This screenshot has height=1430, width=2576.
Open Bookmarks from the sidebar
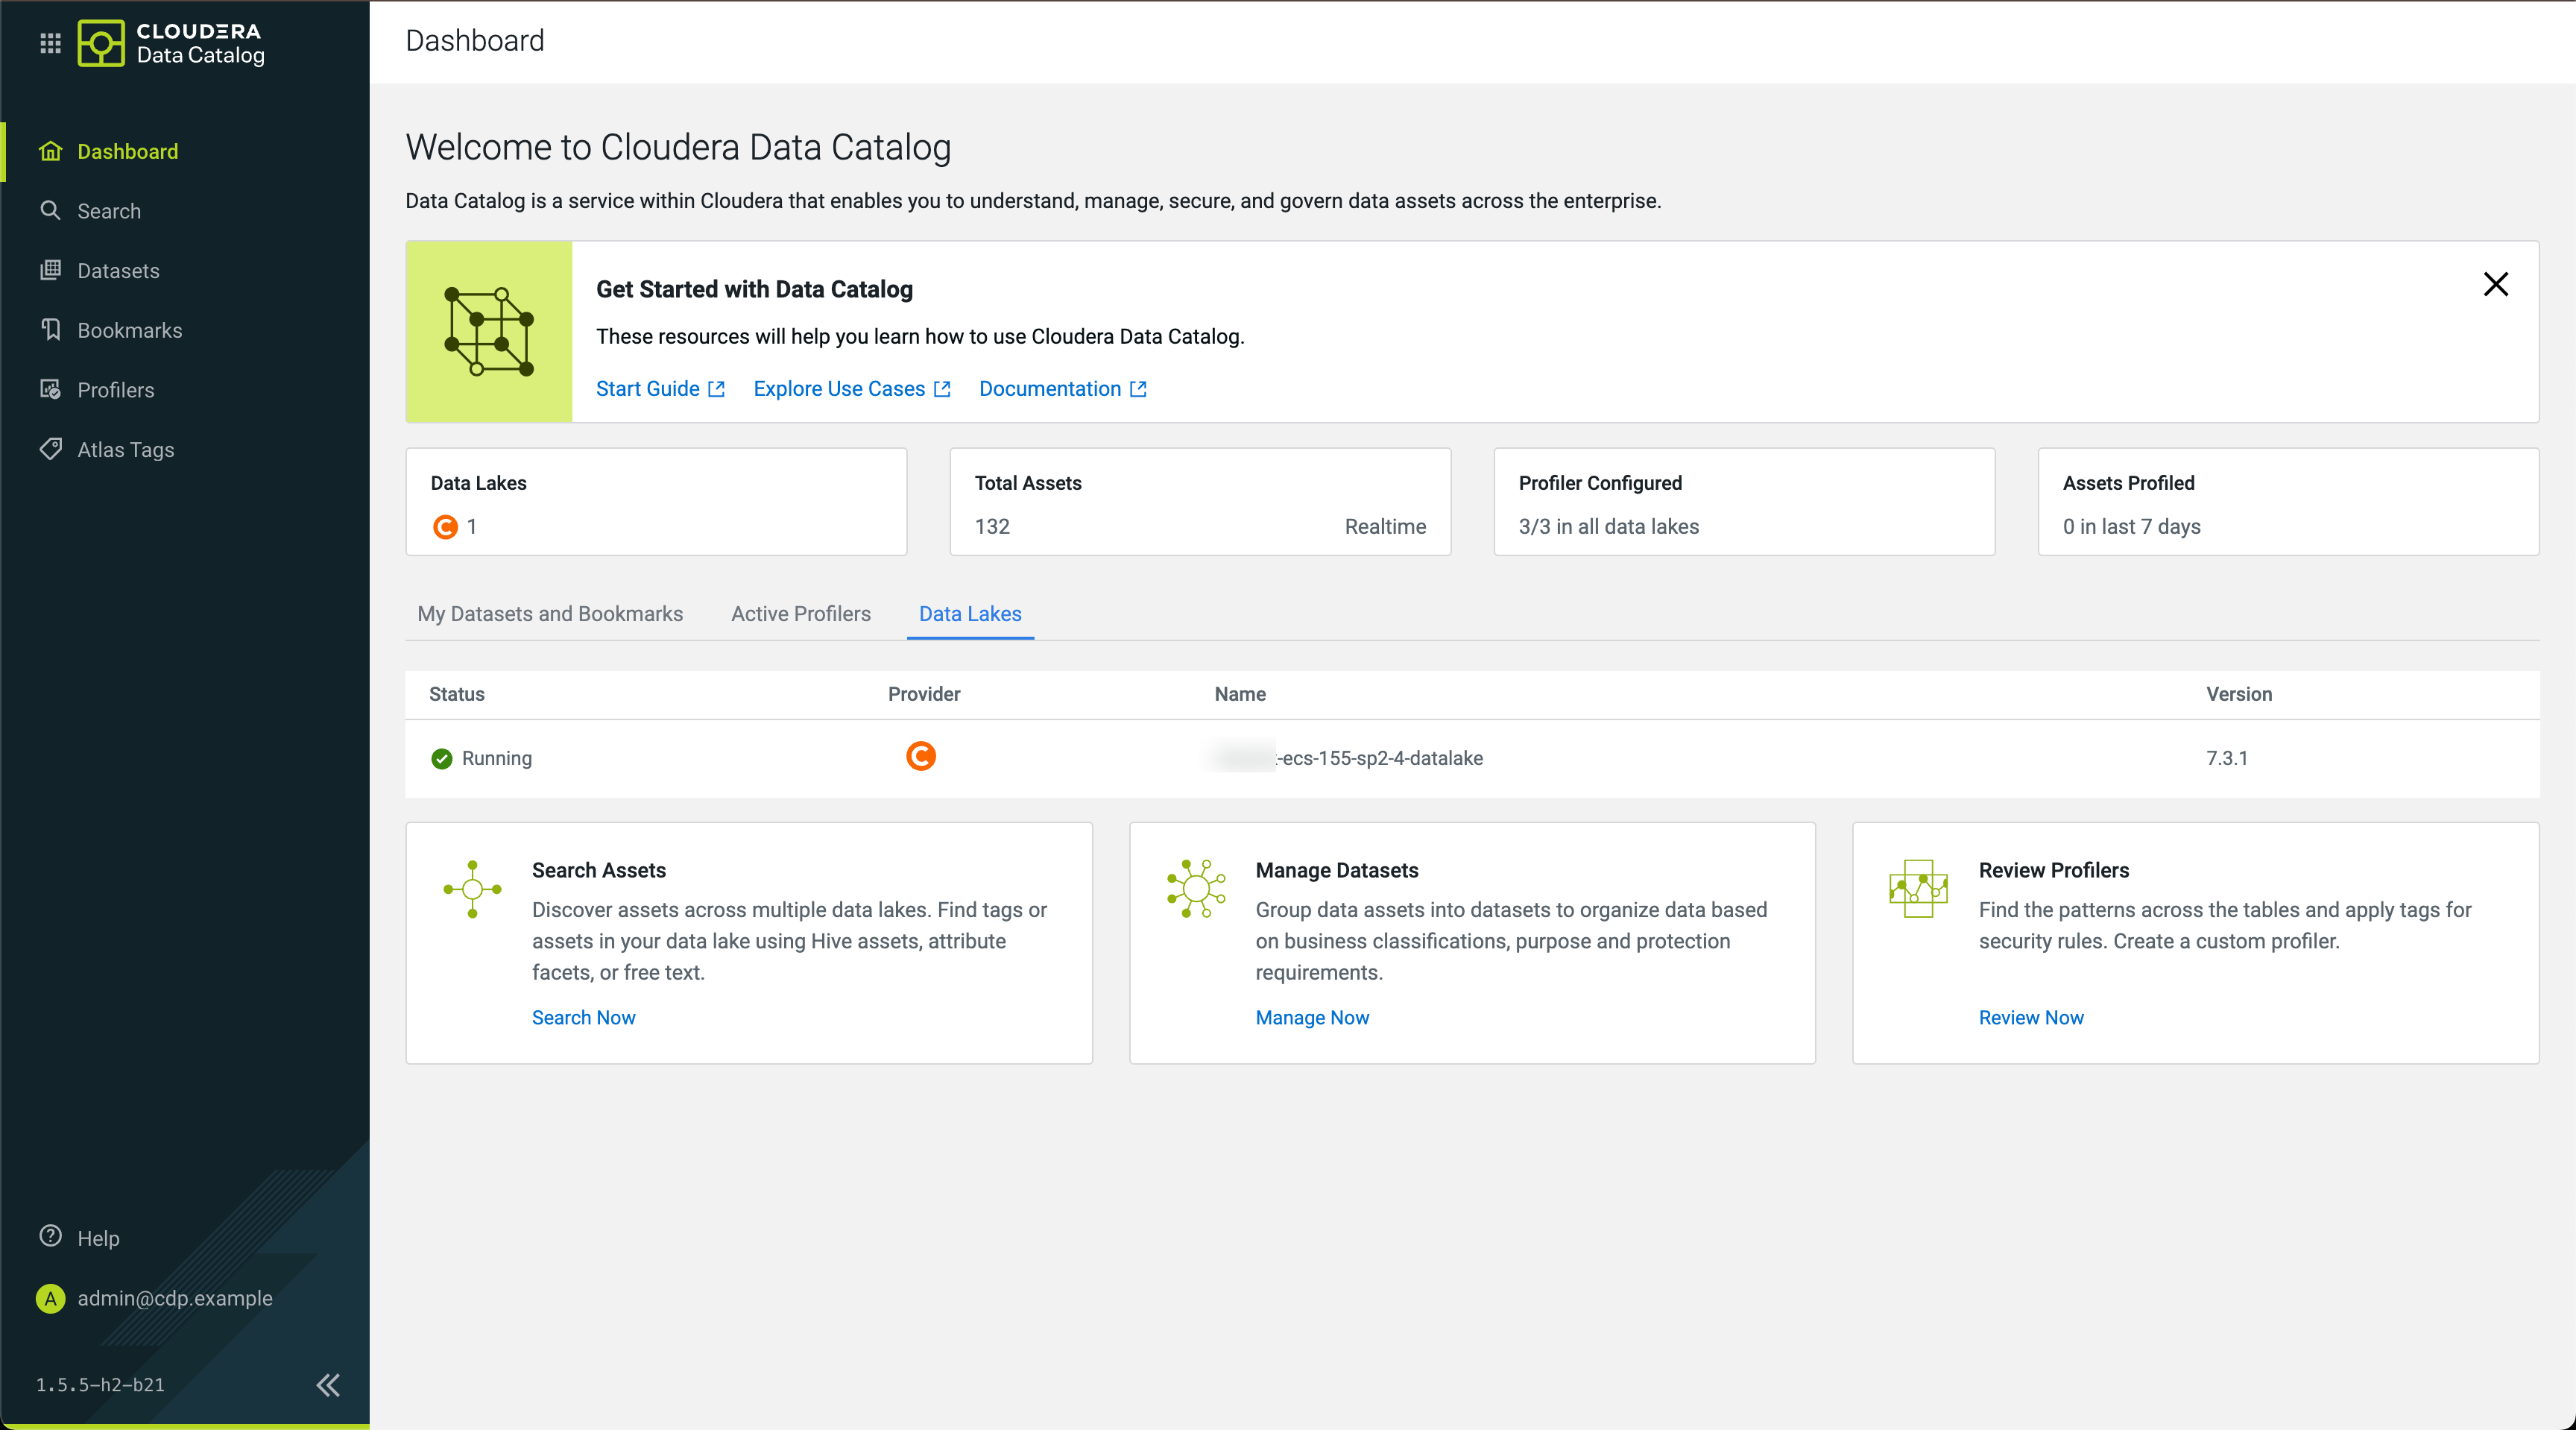coord(129,330)
